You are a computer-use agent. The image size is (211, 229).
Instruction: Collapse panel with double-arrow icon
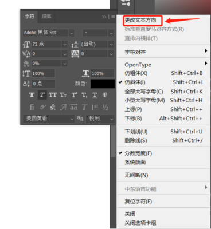[104, 17]
